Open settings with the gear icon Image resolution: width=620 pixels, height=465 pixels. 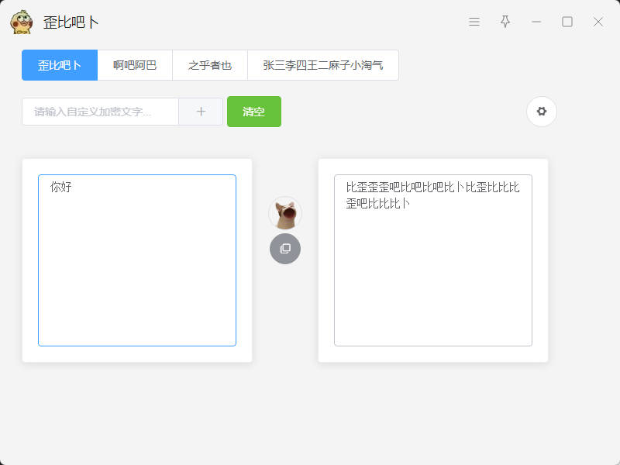pyautogui.click(x=542, y=112)
